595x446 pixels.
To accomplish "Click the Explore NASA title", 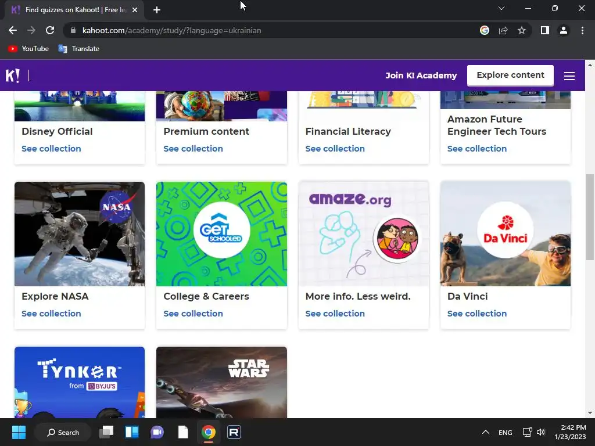I will (55, 296).
